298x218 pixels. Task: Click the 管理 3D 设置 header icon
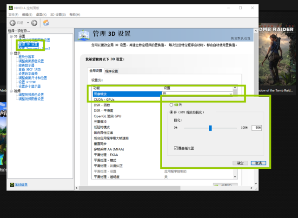84,35
